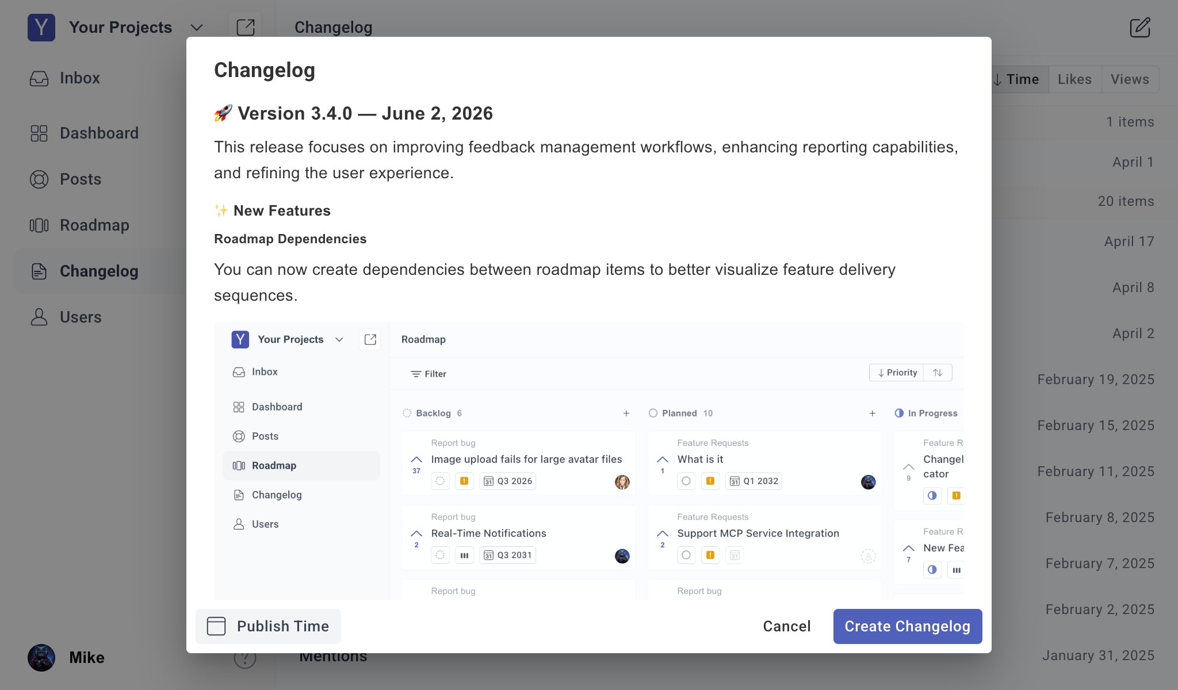Viewport: 1178px width, 690px height.
Task: Open project in external window icon
Action: pyautogui.click(x=245, y=28)
